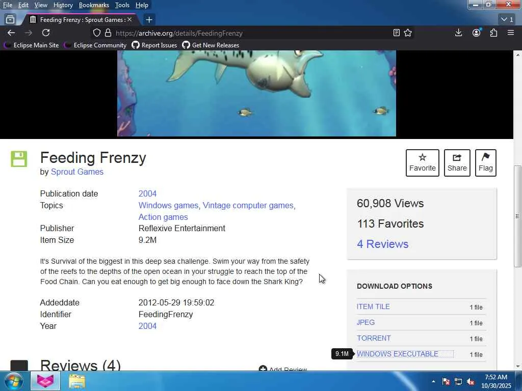
Task: Open the account profile icon
Action: pos(477,33)
